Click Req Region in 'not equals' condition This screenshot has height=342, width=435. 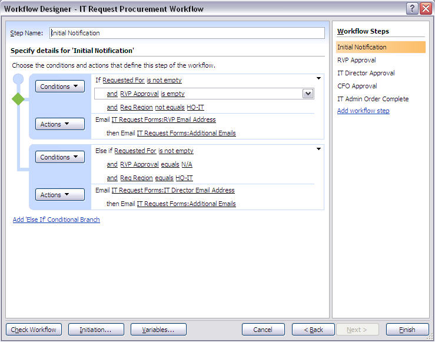pyautogui.click(x=137, y=107)
